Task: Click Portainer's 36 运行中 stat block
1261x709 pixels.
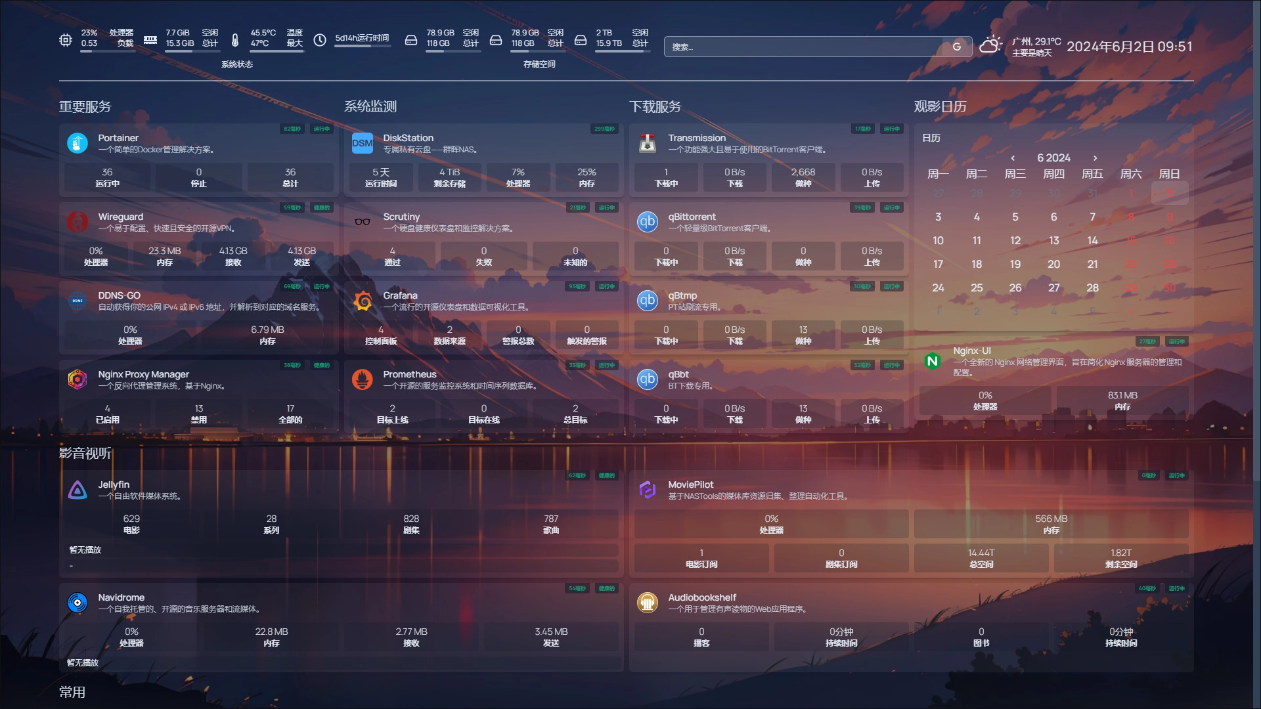Action: coord(107,177)
